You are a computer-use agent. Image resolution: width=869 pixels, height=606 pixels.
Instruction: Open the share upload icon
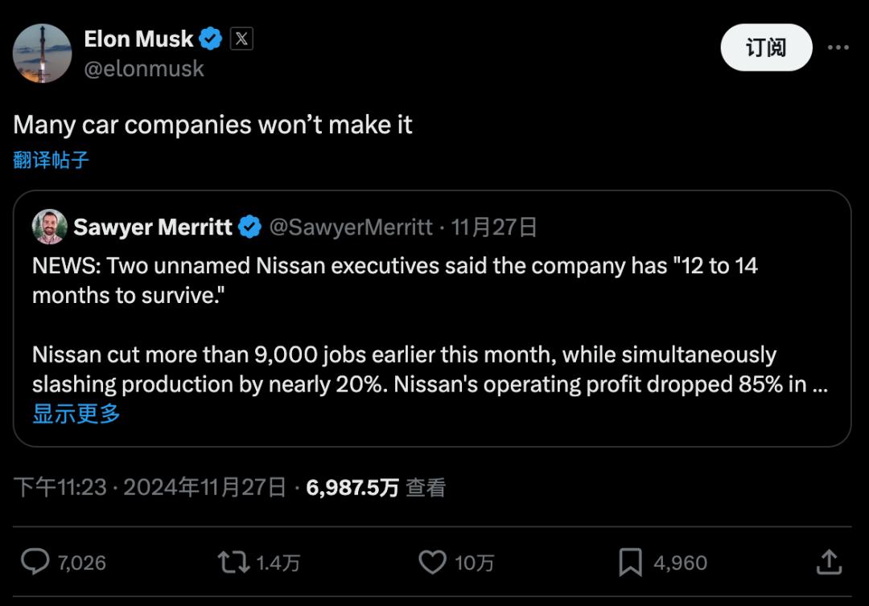[x=829, y=562]
